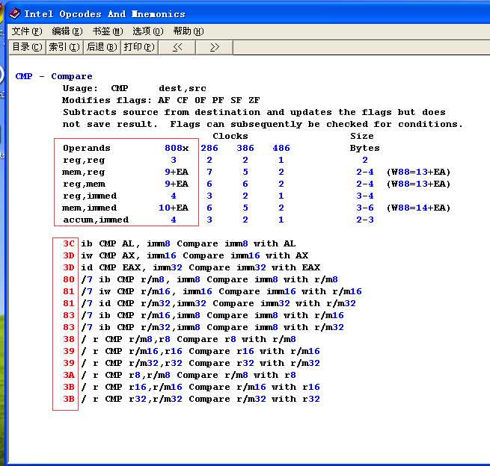Screen dimensions: 490x466
Task: Click the '286' column header
Action: point(209,148)
